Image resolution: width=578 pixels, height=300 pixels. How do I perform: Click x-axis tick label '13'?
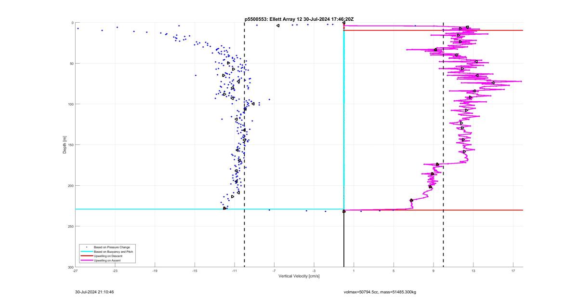pyautogui.click(x=473, y=271)
